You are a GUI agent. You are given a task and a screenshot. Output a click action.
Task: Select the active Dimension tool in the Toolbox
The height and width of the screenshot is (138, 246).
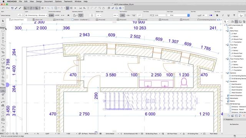point(3,91)
